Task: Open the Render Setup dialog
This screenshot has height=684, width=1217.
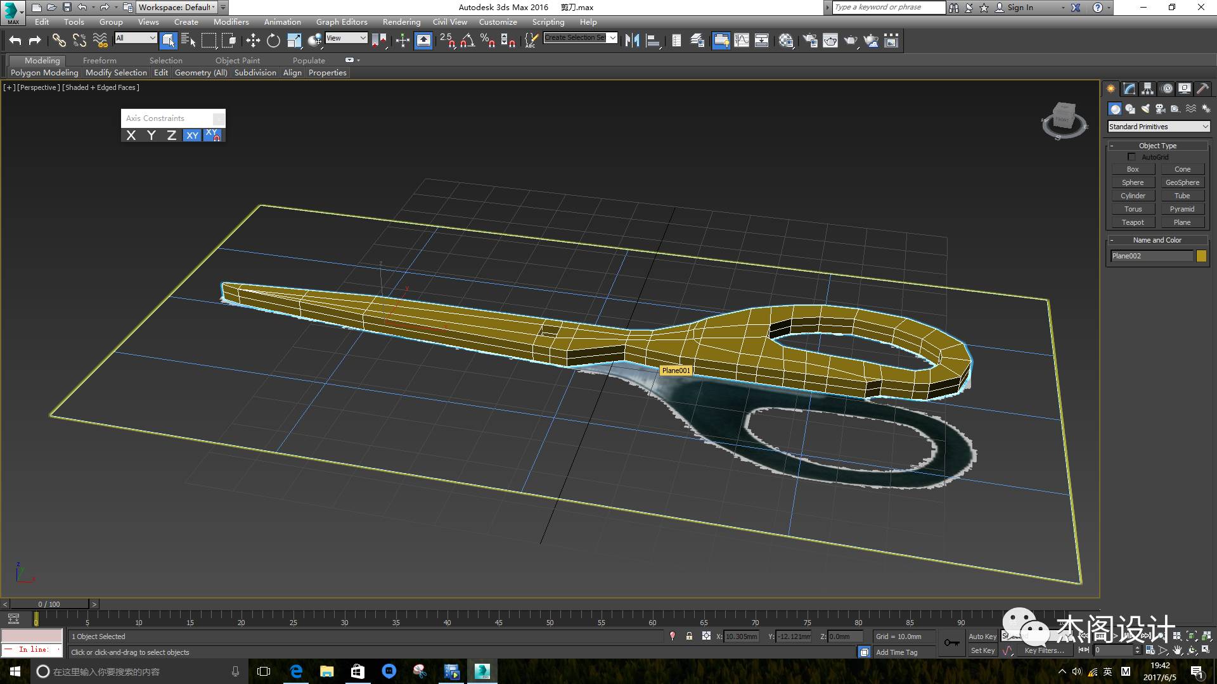Action: point(810,41)
